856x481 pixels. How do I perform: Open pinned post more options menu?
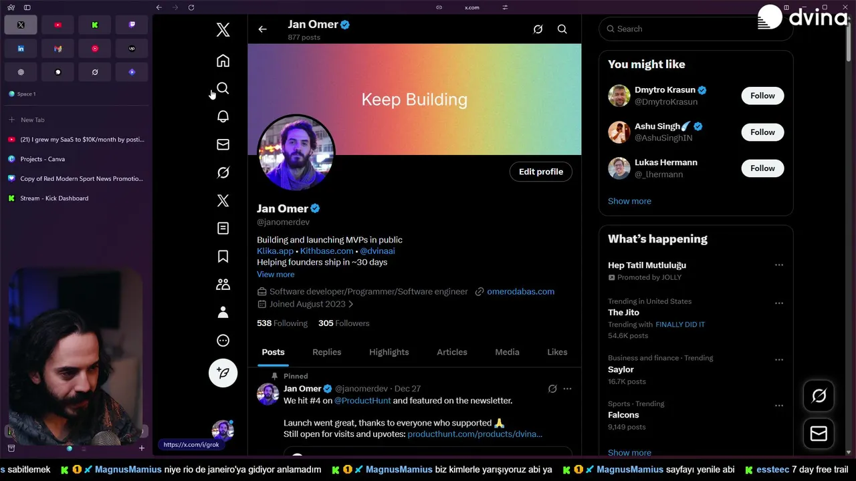[x=567, y=389]
